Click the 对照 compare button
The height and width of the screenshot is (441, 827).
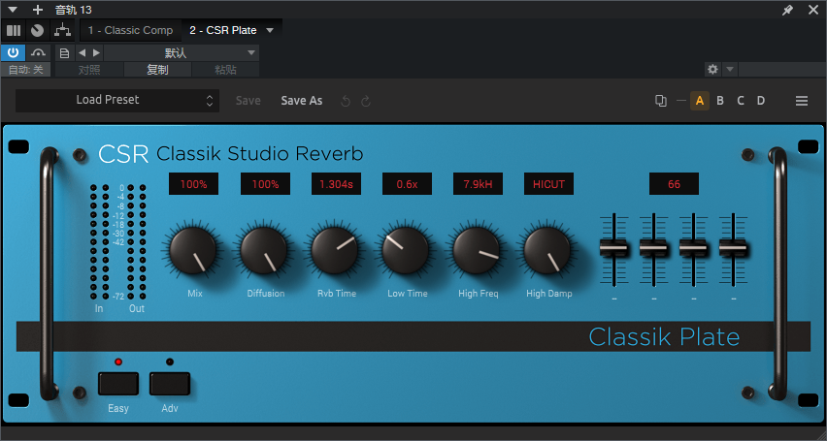coord(89,70)
